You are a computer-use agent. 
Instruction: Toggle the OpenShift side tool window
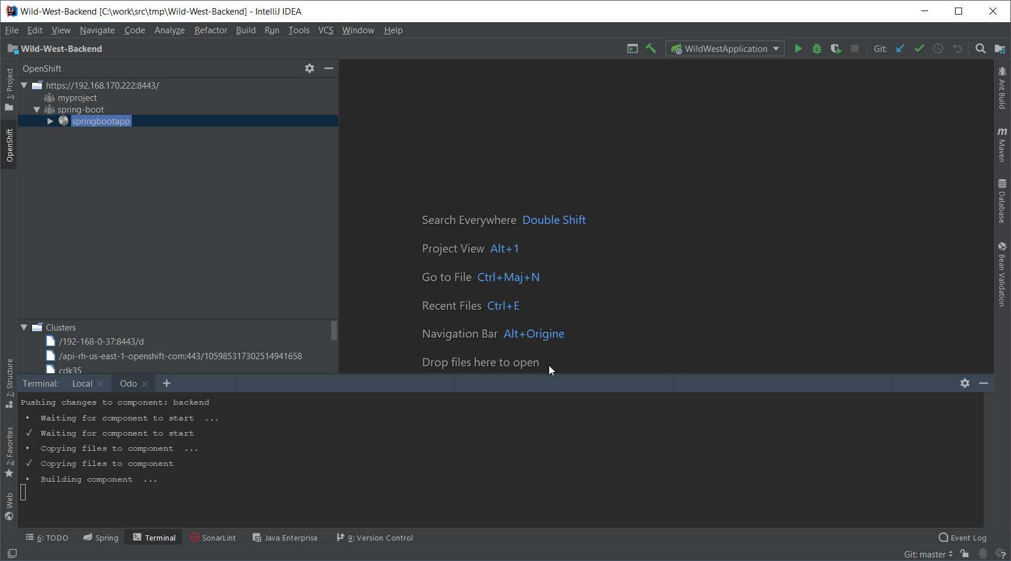pos(9,145)
